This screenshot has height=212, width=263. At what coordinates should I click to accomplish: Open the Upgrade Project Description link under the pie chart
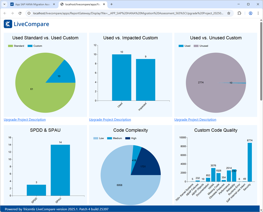[x=24, y=120]
